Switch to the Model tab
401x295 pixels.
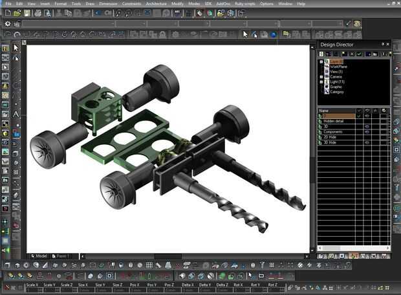pyautogui.click(x=39, y=256)
